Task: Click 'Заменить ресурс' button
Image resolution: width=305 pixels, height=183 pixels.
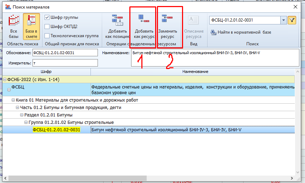Action: tap(168, 27)
